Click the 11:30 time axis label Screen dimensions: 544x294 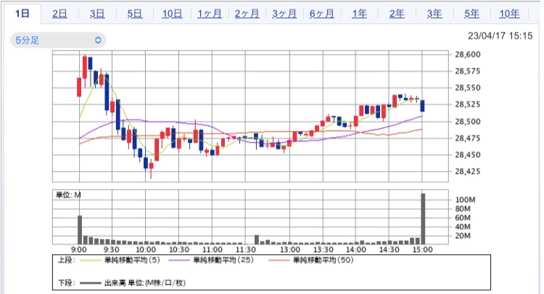246,250
